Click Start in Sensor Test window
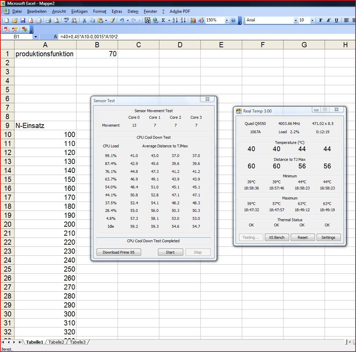 (x=170, y=252)
